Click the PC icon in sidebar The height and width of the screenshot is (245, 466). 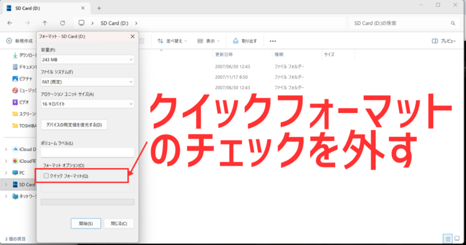pyautogui.click(x=15, y=173)
